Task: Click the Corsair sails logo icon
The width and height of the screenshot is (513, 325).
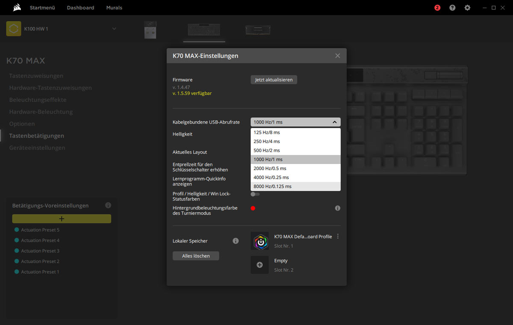Action: [x=17, y=8]
